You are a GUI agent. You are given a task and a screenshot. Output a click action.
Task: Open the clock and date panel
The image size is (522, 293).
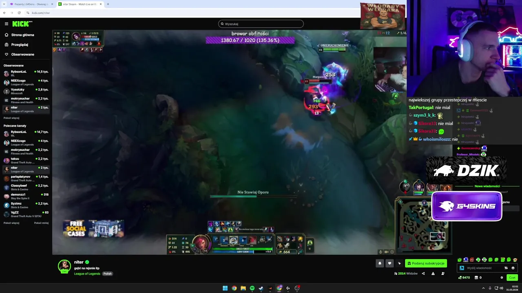[x=512, y=288]
